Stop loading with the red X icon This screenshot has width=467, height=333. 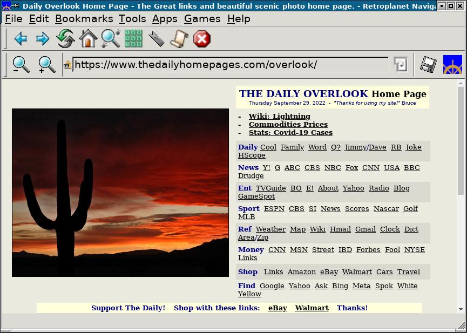202,39
